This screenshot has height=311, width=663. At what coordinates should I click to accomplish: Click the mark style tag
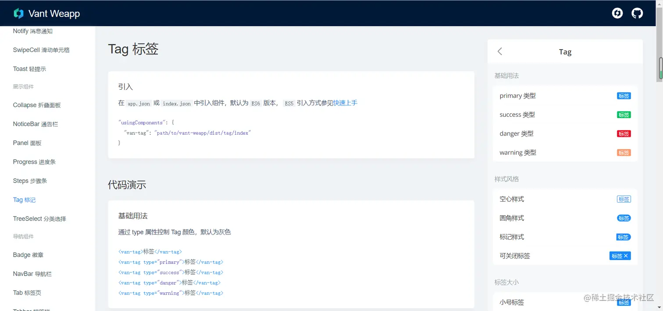point(624,237)
